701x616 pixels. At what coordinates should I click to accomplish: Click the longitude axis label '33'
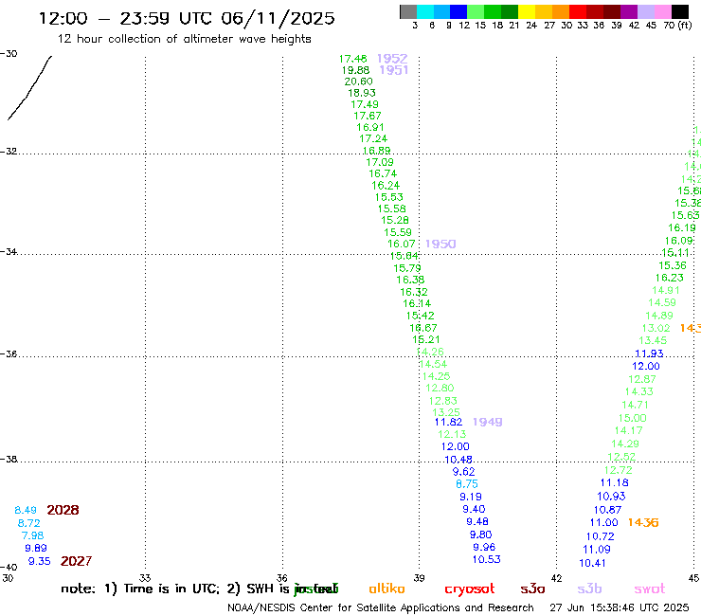[145, 577]
